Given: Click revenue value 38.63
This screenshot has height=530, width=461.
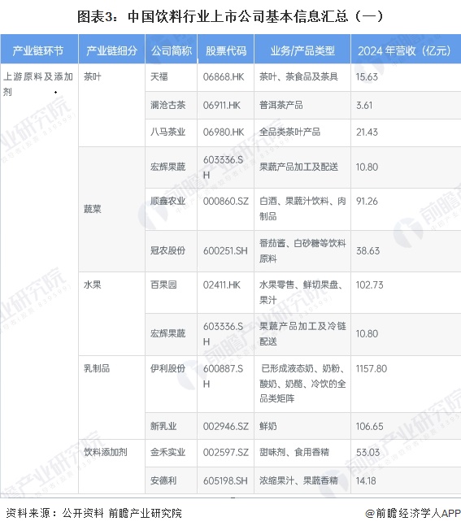Looking at the screenshot, I should click(367, 250).
